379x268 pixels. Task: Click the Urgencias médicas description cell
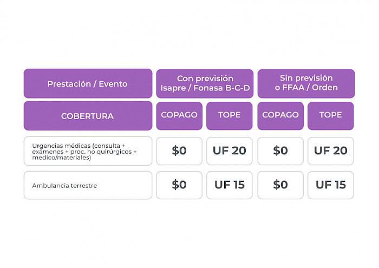click(88, 151)
